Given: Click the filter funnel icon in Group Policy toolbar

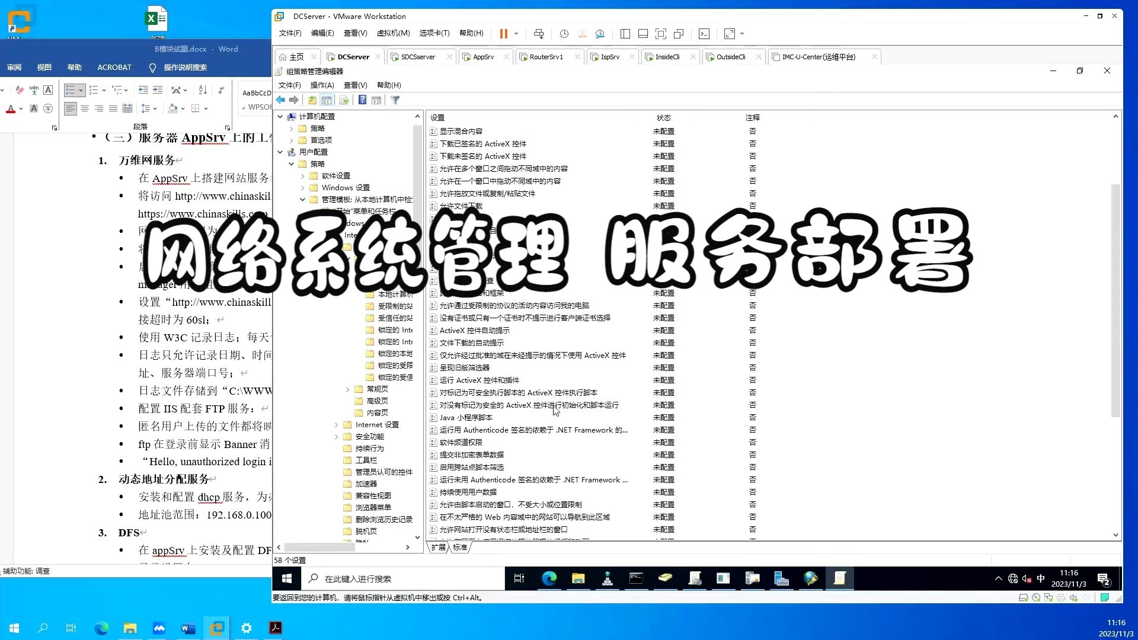Looking at the screenshot, I should (x=395, y=100).
